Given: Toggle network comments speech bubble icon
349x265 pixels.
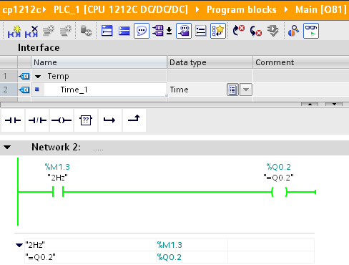Looking at the screenshot, I should (142, 31).
